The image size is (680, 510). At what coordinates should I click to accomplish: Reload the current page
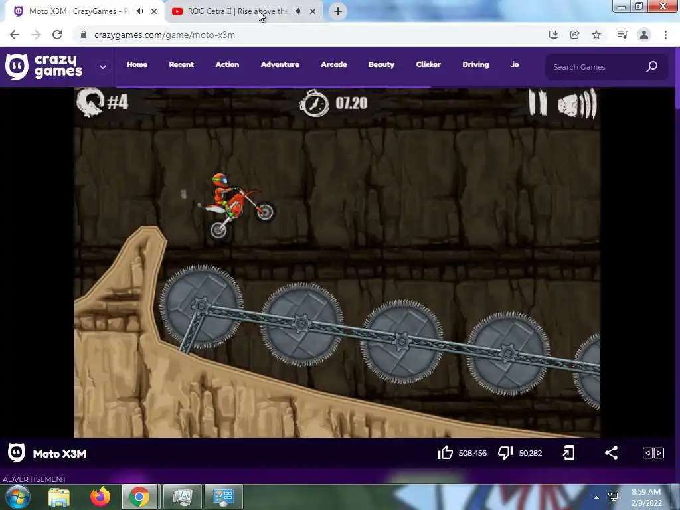tap(57, 35)
